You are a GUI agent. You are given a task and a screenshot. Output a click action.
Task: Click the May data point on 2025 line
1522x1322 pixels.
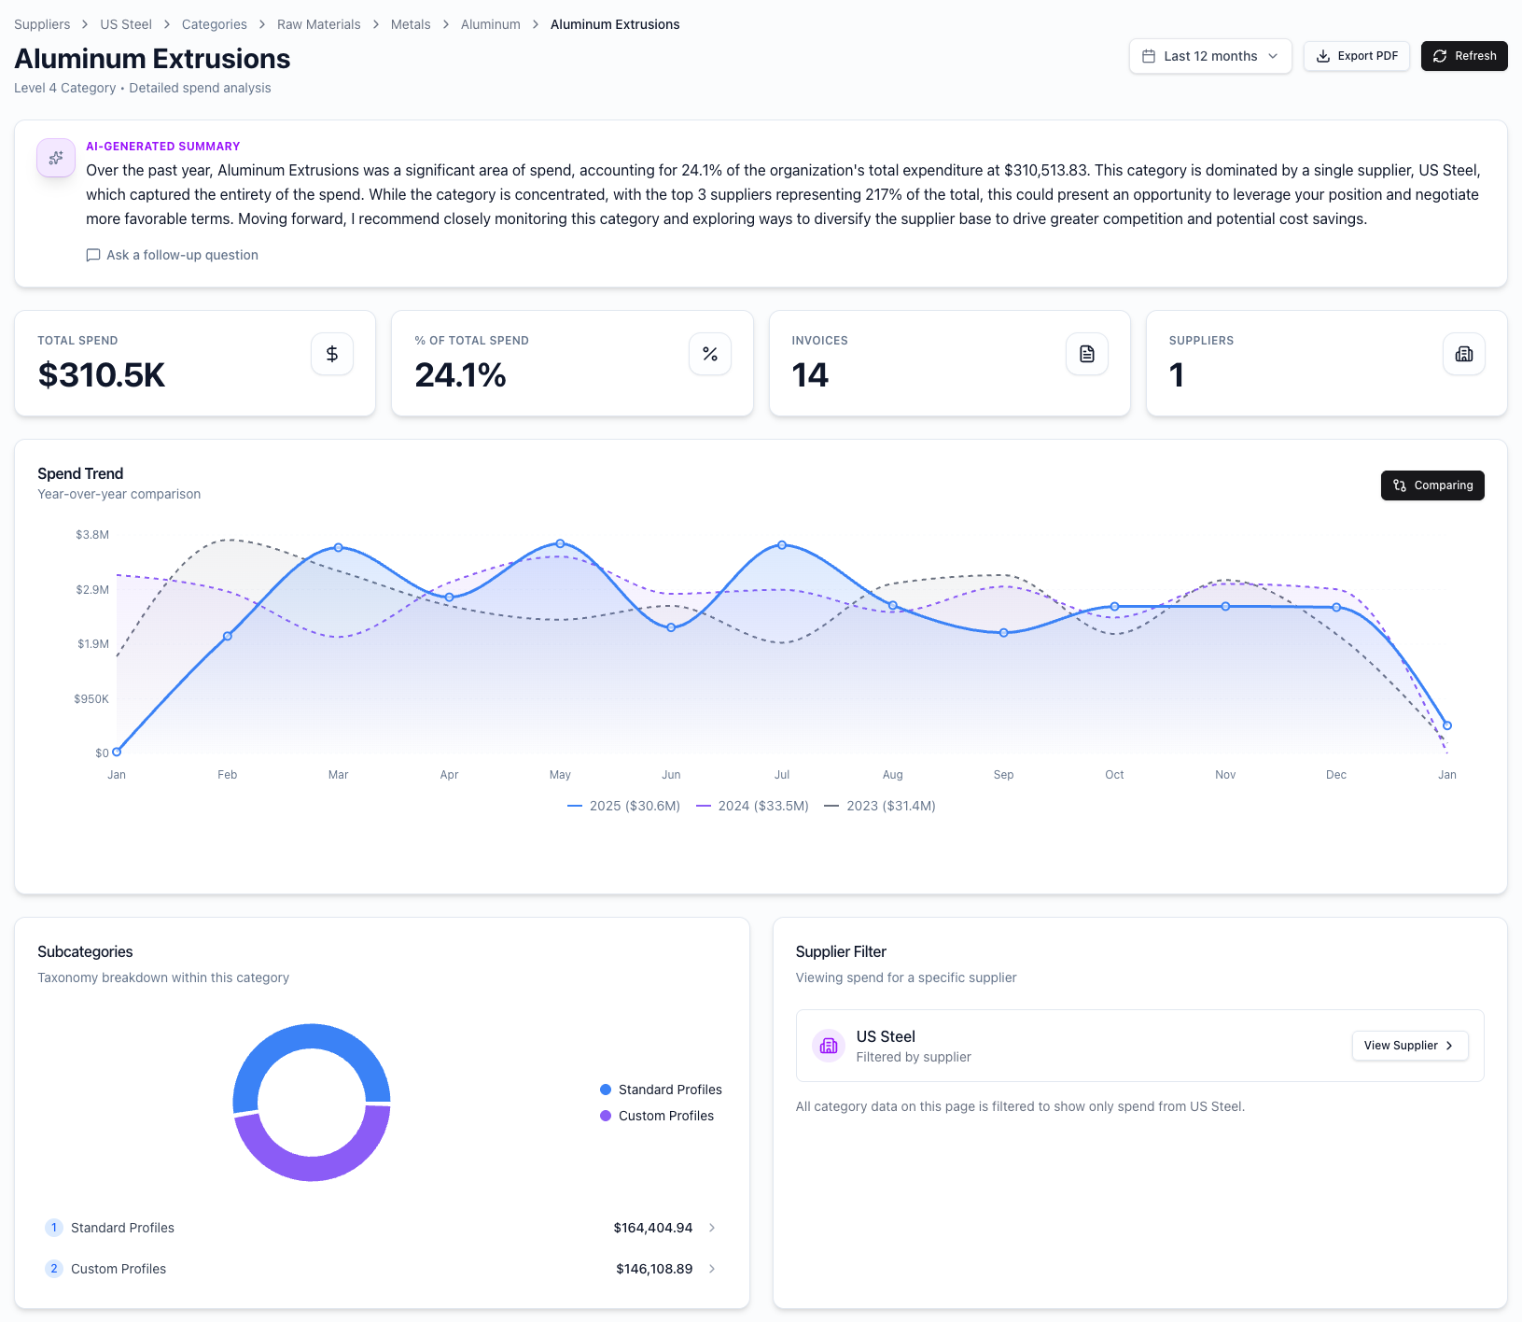click(x=560, y=543)
